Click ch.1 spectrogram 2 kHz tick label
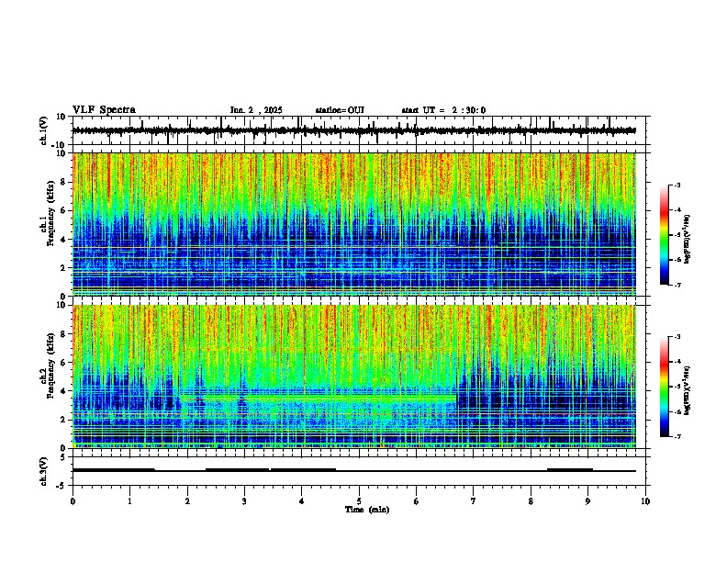 coord(64,267)
